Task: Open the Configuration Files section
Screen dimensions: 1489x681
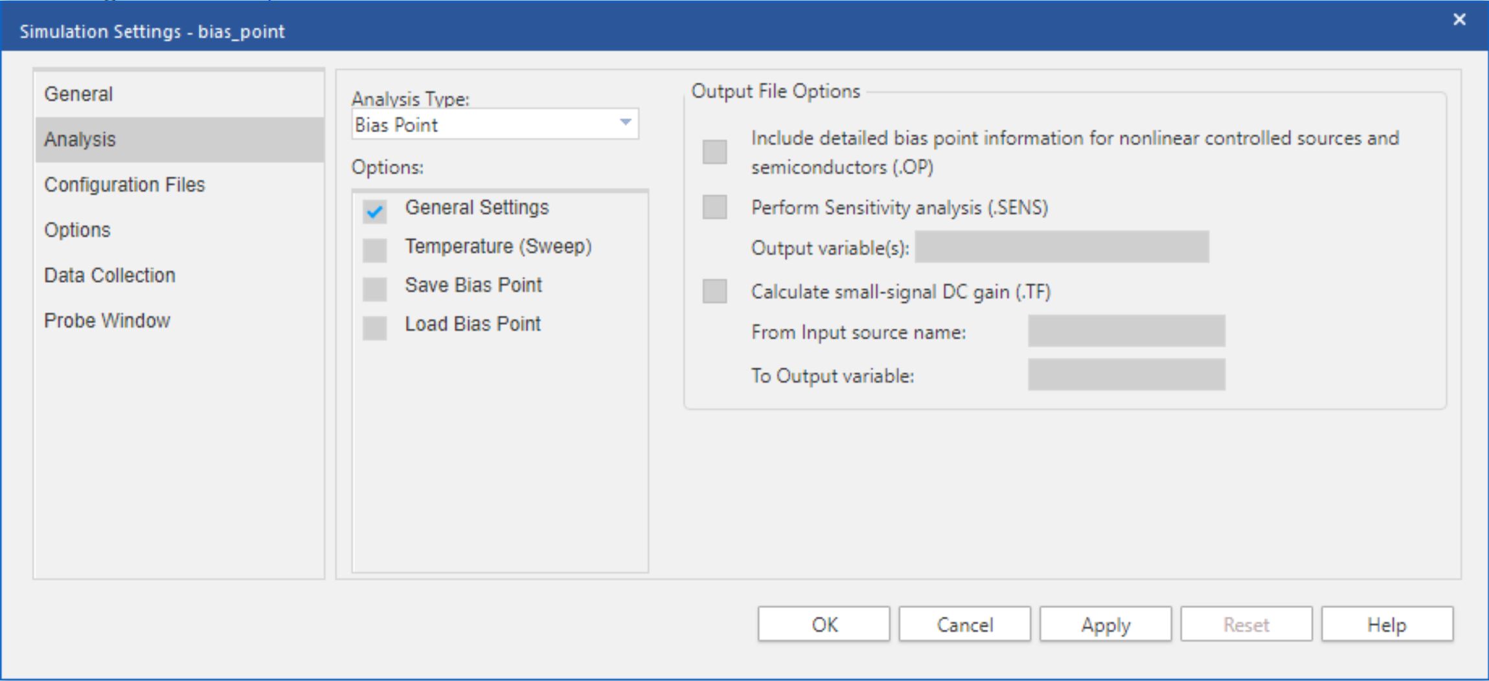Action: (x=124, y=184)
